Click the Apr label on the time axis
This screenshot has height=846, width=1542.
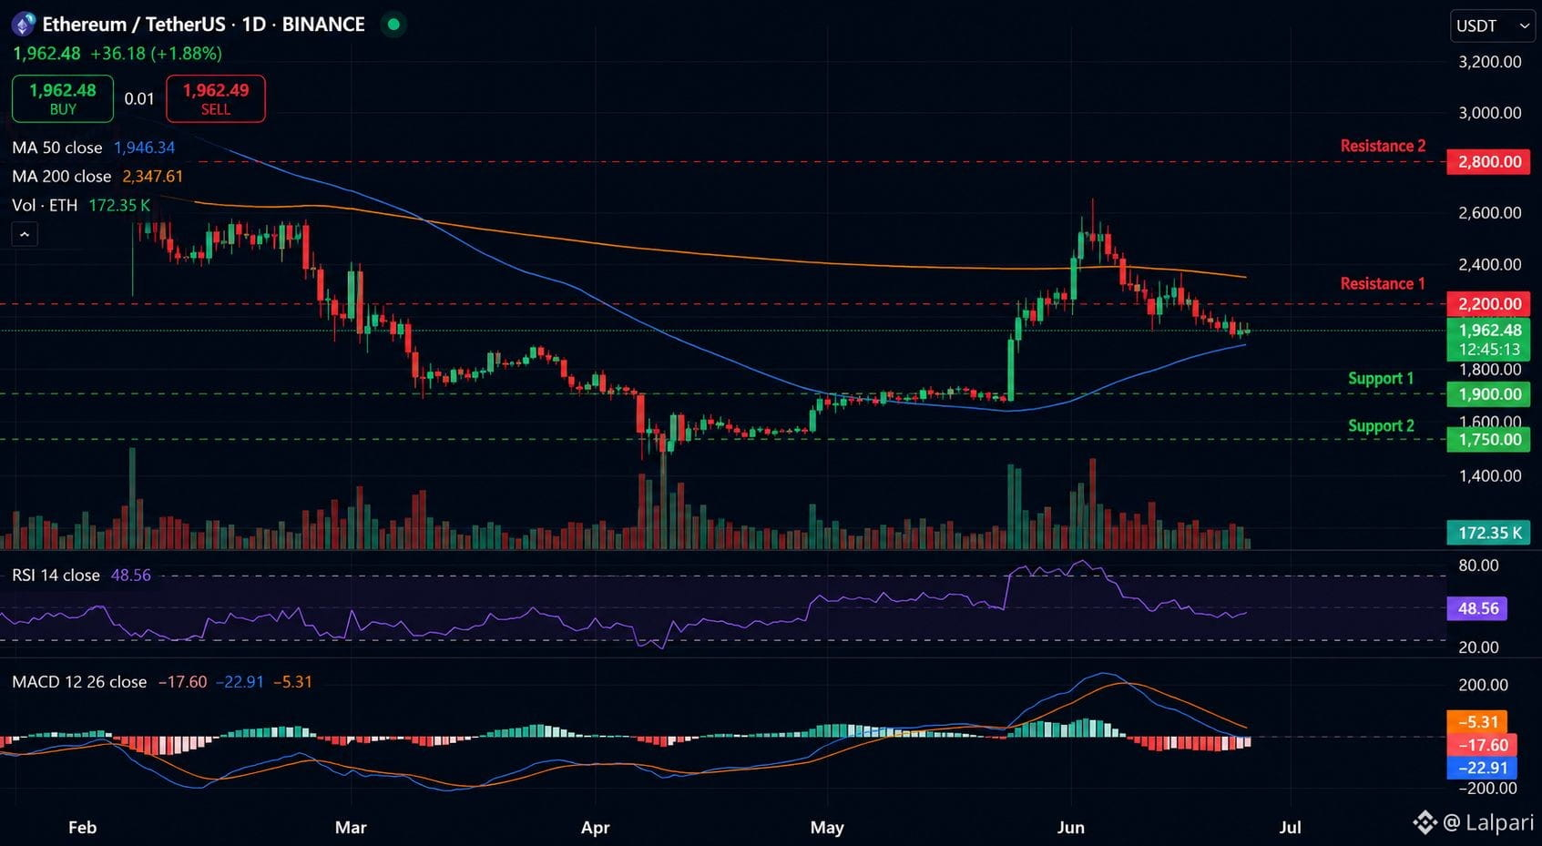595,828
